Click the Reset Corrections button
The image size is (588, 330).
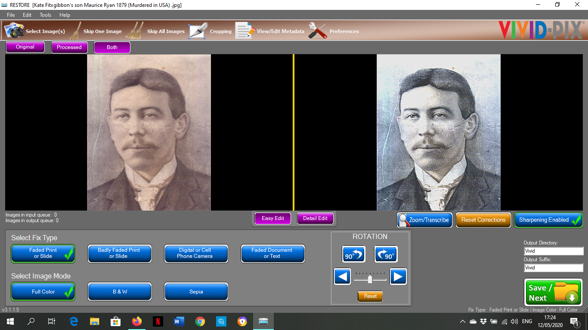tap(483, 220)
